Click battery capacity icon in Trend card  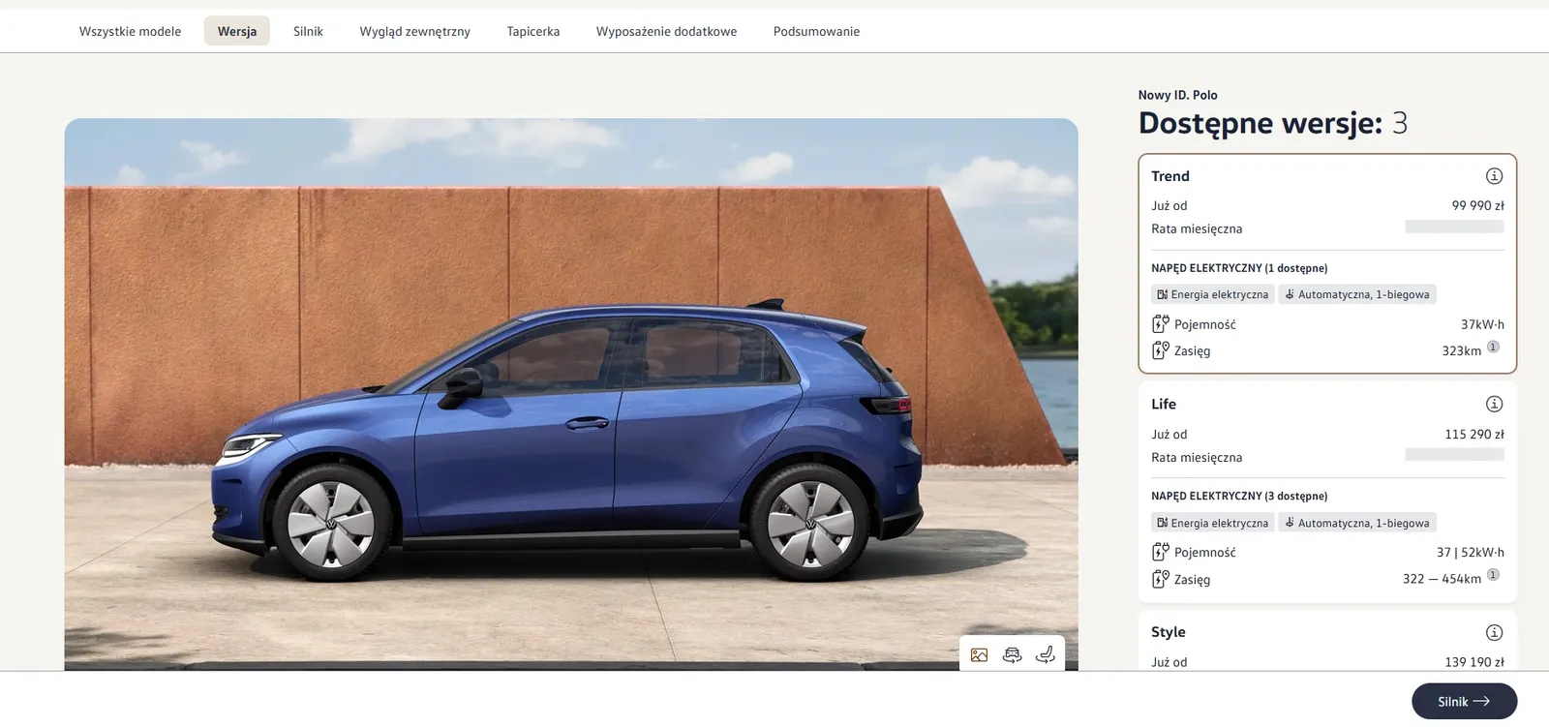click(1160, 324)
